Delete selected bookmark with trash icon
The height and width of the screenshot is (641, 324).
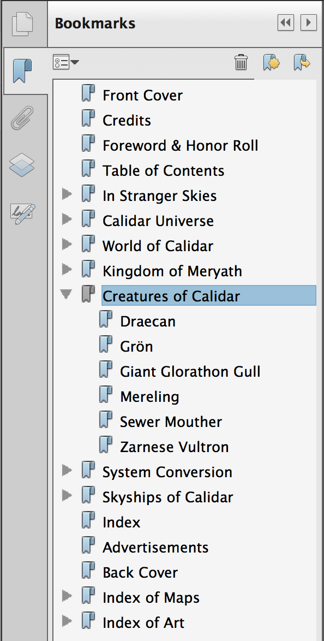[x=241, y=63]
